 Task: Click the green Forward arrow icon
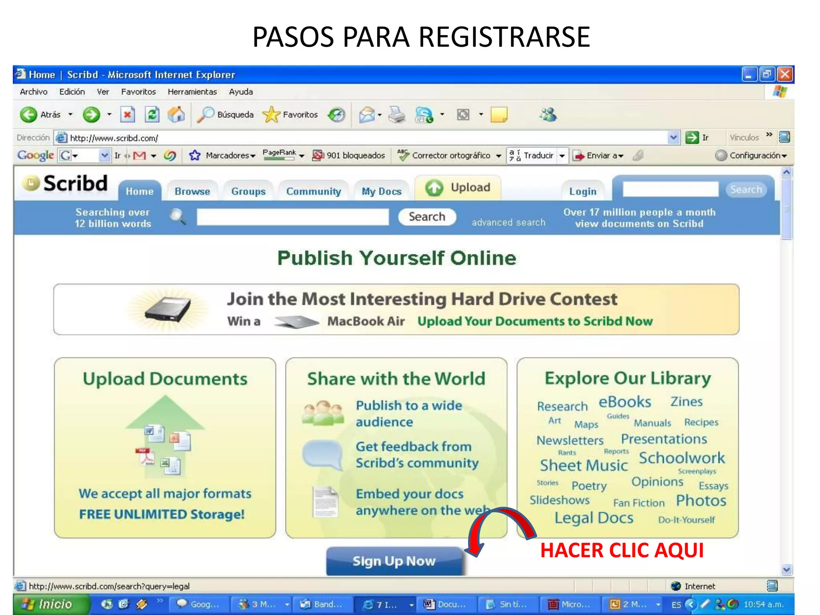point(91,115)
